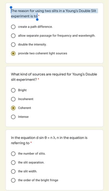Click 'provide two coherent light sources' option
The image size is (109, 191).
(x=13, y=53)
